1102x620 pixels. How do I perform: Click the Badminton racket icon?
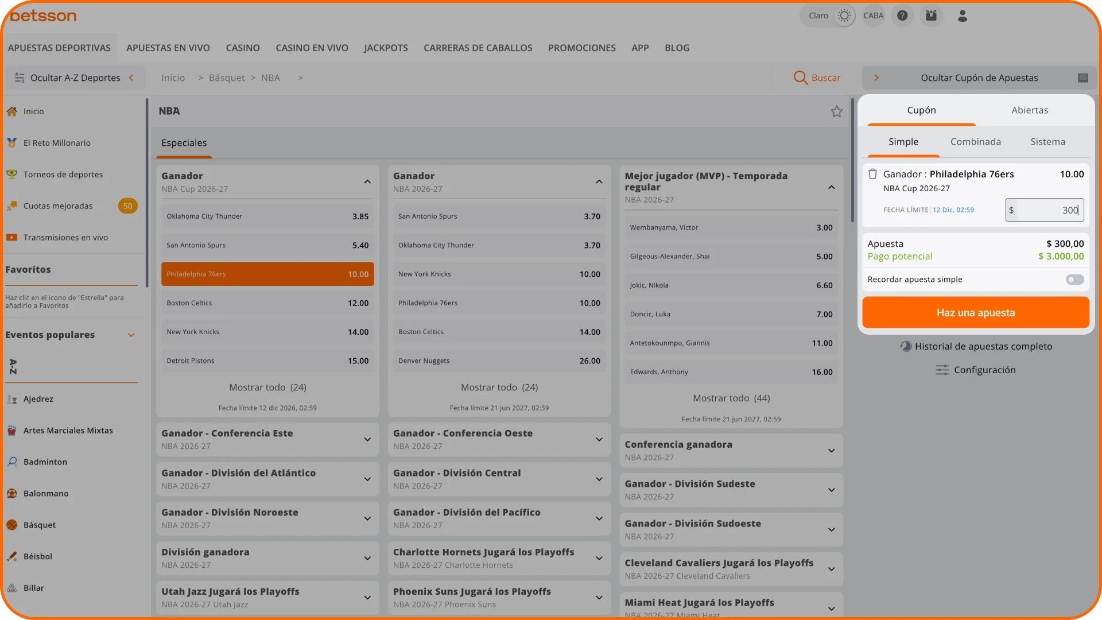tap(12, 462)
